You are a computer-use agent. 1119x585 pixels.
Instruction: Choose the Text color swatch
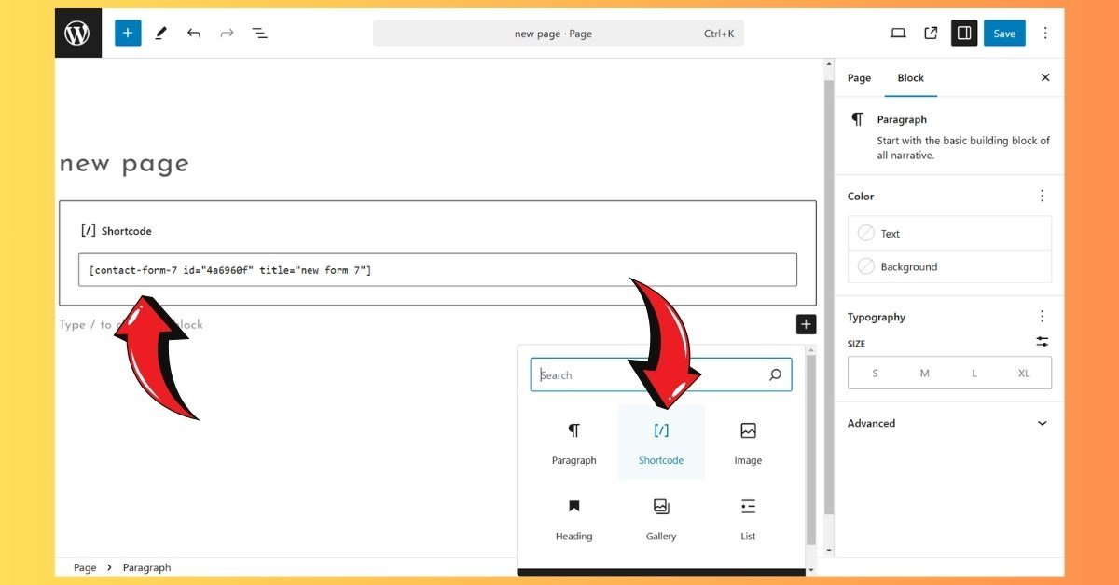pos(949,233)
